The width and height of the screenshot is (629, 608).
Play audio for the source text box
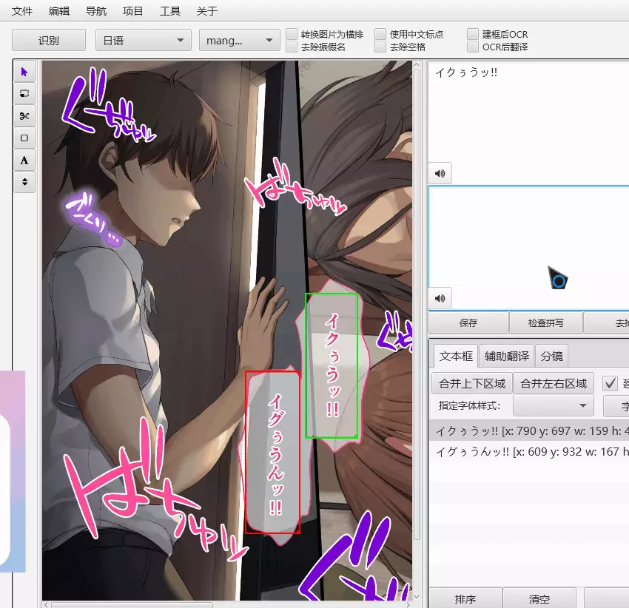[440, 173]
